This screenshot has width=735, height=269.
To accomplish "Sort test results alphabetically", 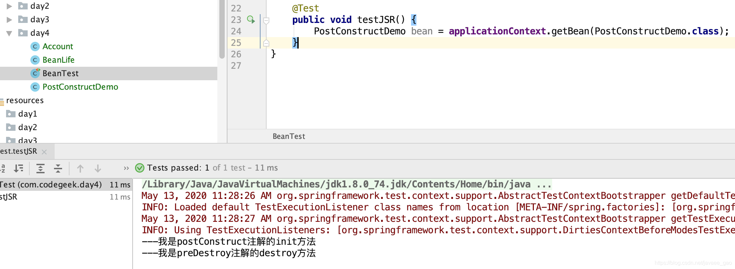I will (3, 168).
